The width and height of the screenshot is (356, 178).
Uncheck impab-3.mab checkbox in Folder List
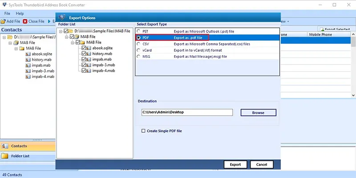pos(84,65)
